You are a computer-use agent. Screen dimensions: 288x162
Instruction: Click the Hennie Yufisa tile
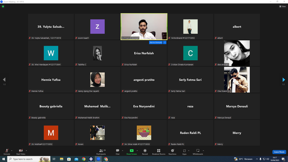pos(51,80)
